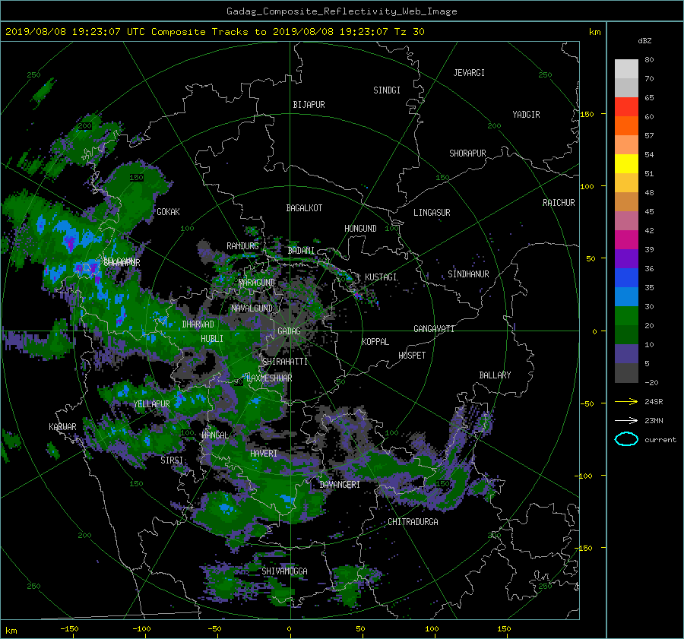Click the JEVARGI city label
This screenshot has height=639, width=684.
click(x=469, y=73)
